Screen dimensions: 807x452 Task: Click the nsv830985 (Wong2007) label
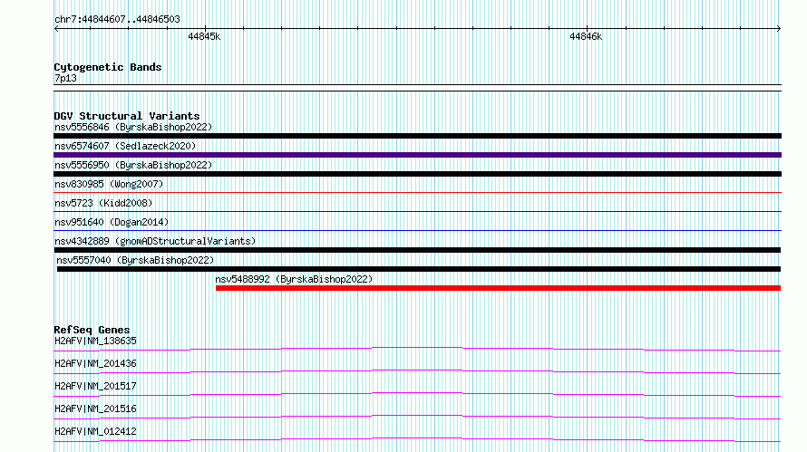[x=109, y=184]
